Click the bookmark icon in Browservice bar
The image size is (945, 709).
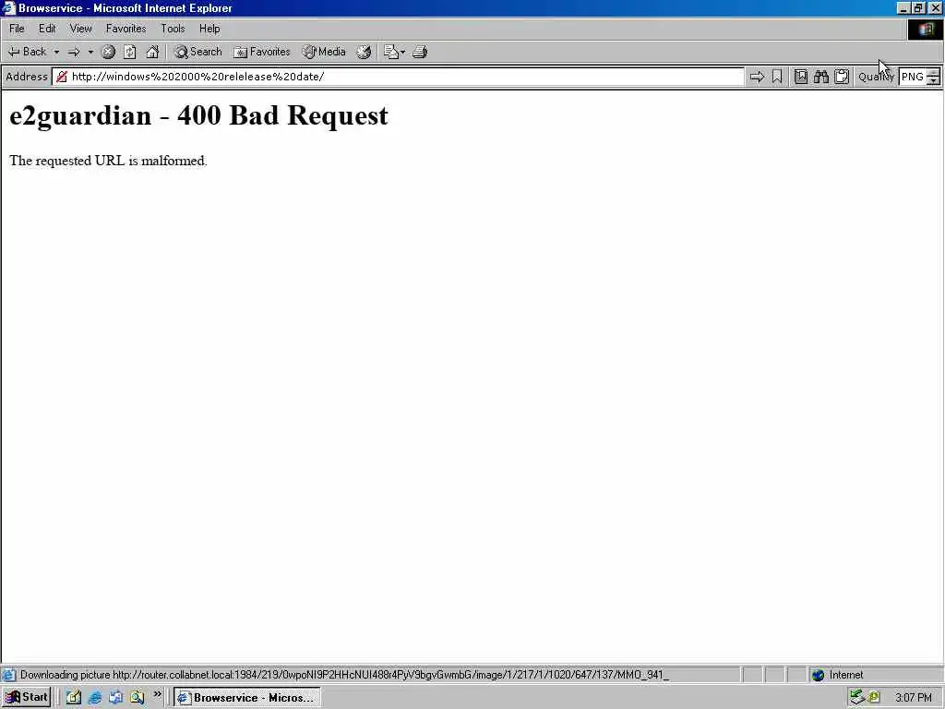coord(777,77)
